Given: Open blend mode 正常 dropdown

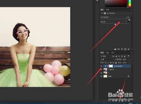Looking at the screenshot, I should 107,59.
